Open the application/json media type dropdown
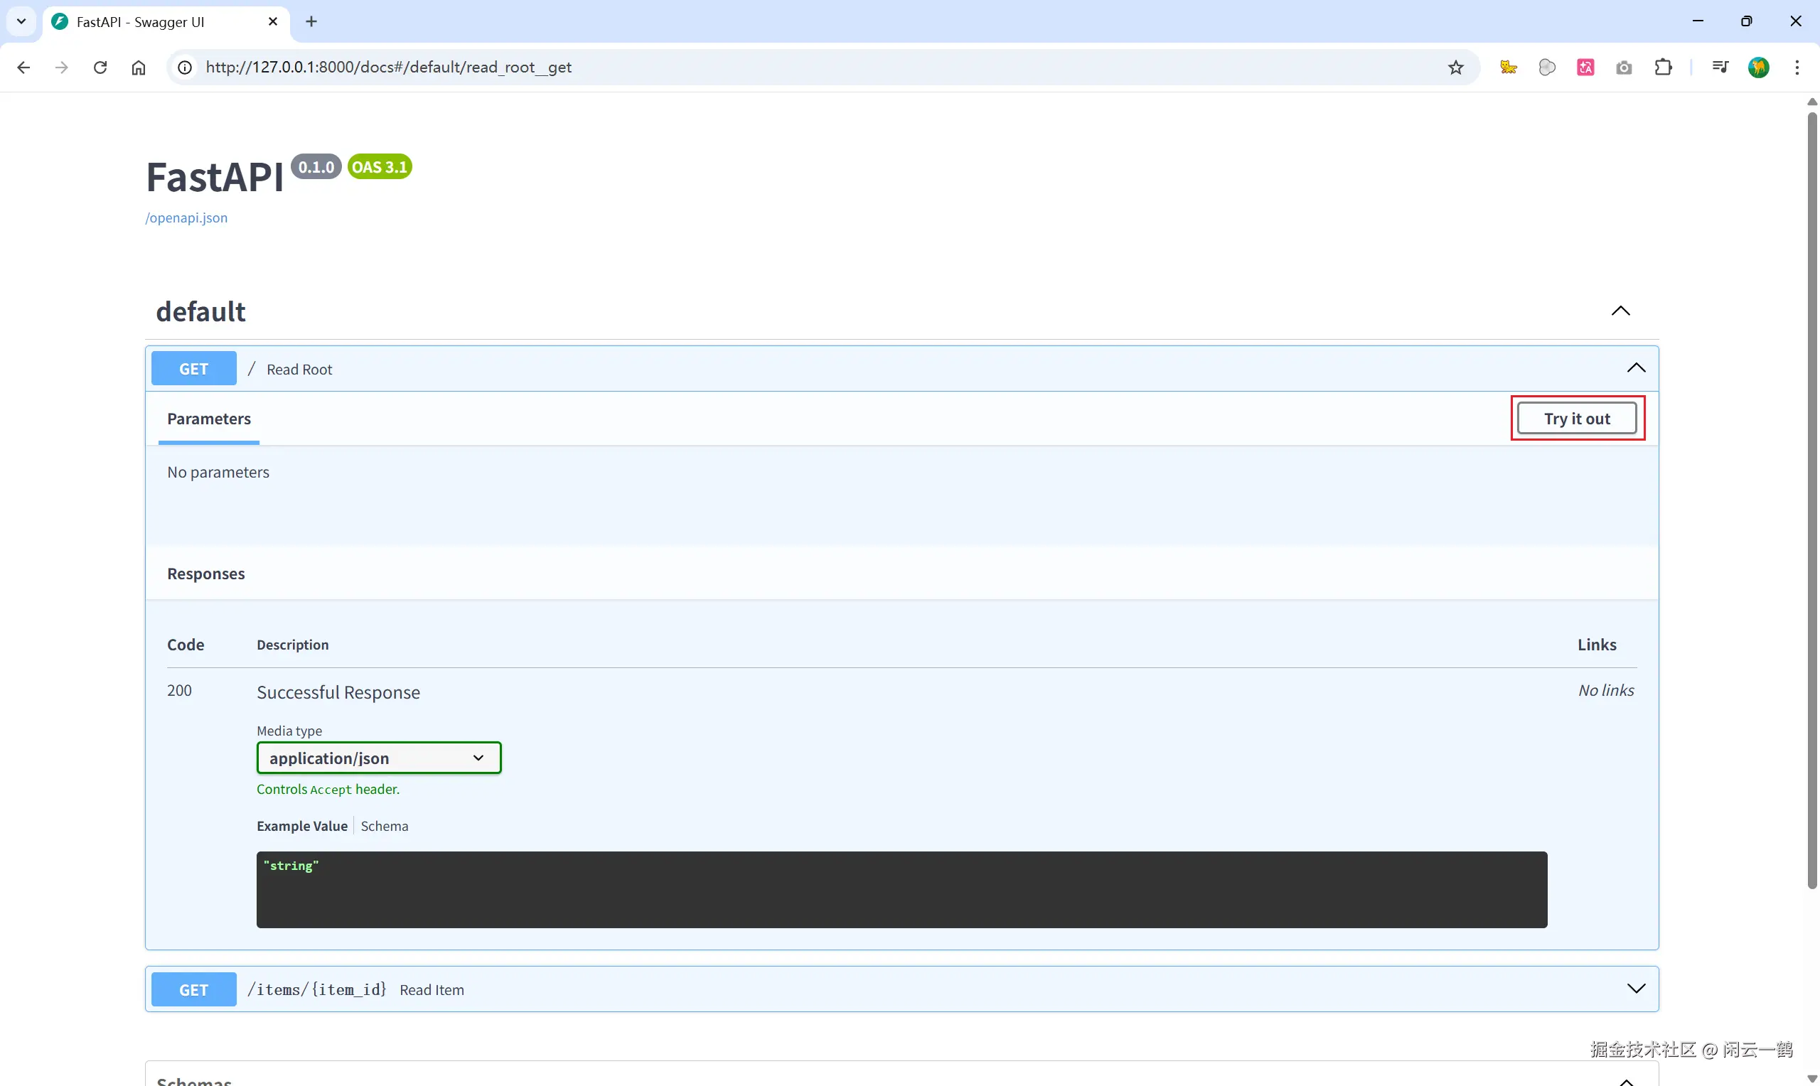The width and height of the screenshot is (1820, 1086). (378, 758)
